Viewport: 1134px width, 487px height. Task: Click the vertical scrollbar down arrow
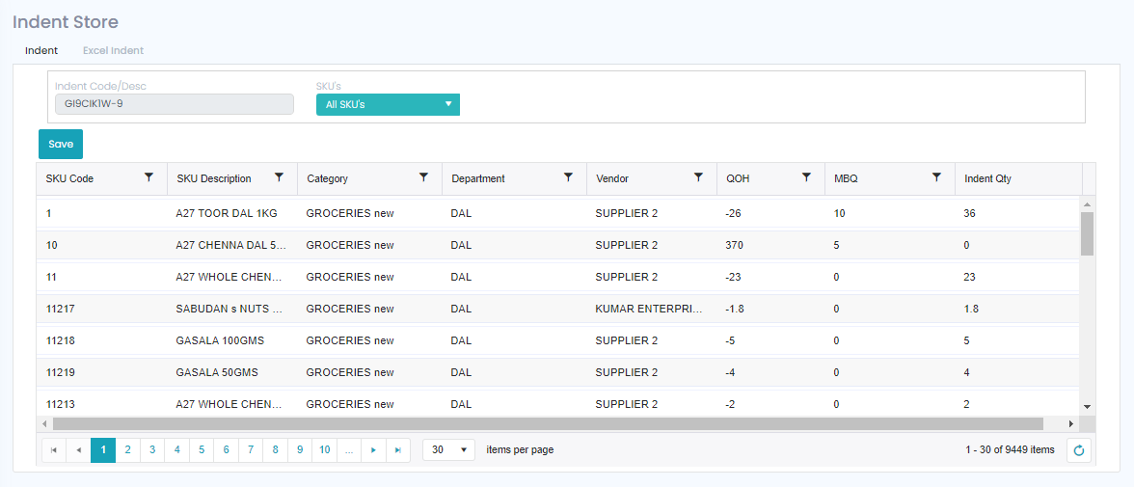[x=1087, y=407]
